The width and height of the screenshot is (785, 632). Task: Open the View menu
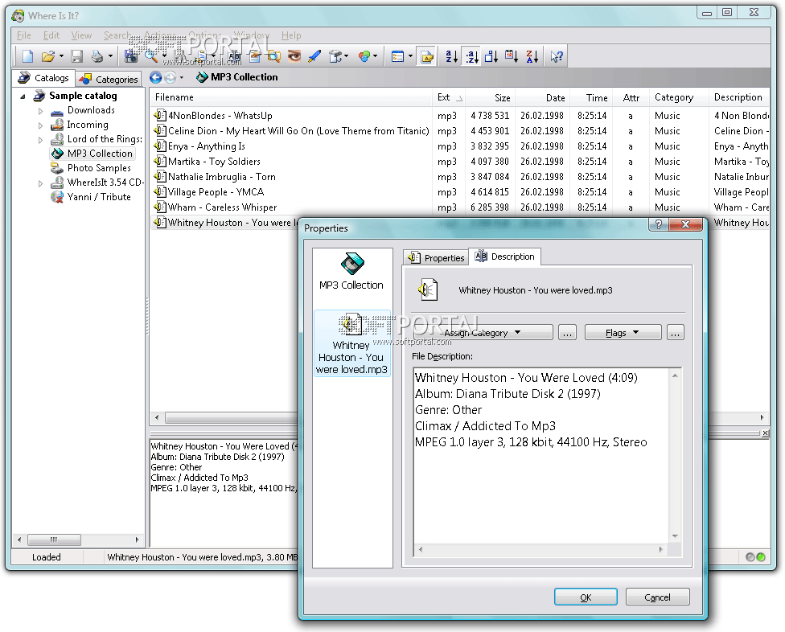pos(81,35)
